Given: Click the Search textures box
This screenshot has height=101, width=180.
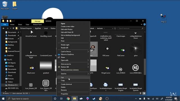Looking at the screenshot, I should (131, 28).
